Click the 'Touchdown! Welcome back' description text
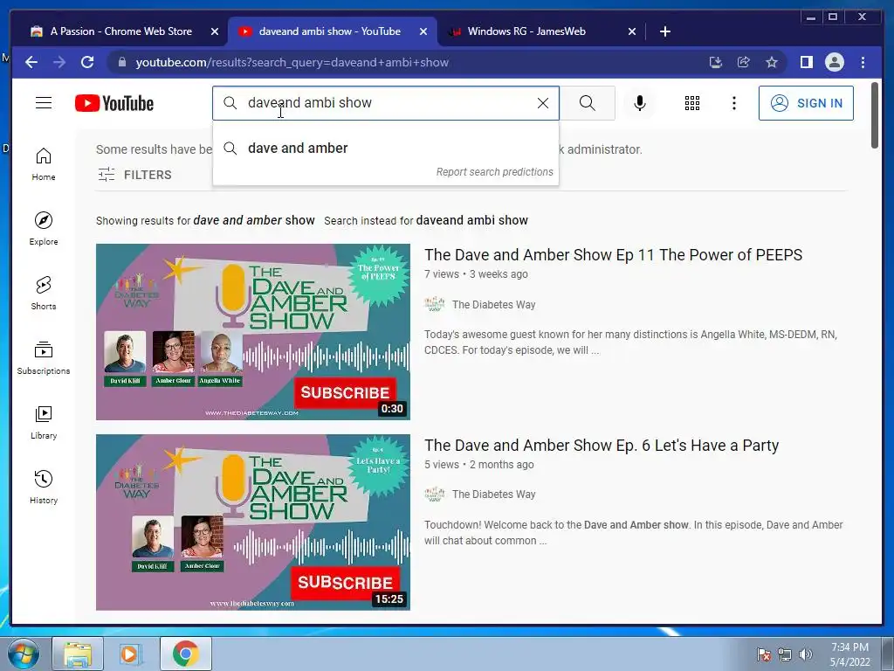Viewport: 894px width, 671px height. point(634,532)
